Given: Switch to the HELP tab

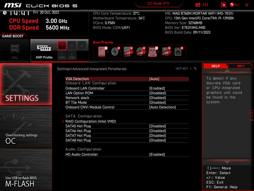Looking at the screenshot, I should click(x=216, y=66).
